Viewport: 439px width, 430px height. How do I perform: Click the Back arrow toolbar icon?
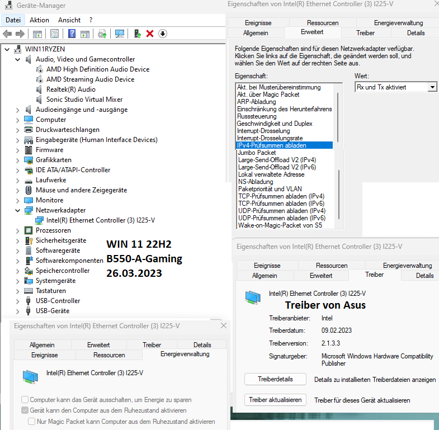[x=7, y=34]
